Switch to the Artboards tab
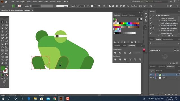Image resolution: width=180 pixels, height=101 pixels. [159, 71]
